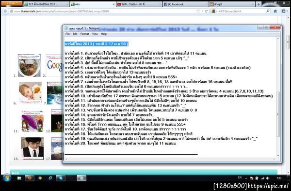Open the AVG search engine selector
This screenshot has height=191, width=291.
pos(214,11)
